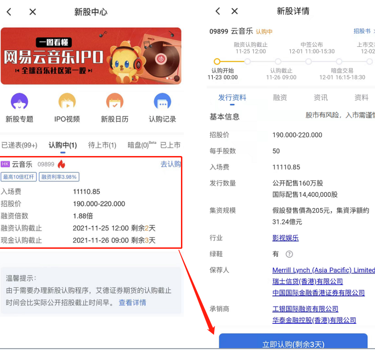Click the 认购中 status label

coord(264,32)
